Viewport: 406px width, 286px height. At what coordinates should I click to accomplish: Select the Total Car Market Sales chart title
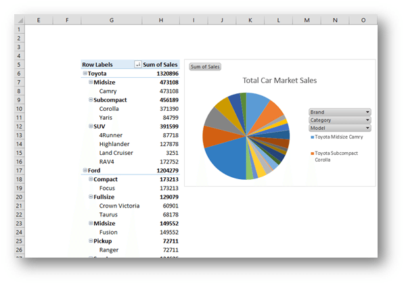coord(279,80)
